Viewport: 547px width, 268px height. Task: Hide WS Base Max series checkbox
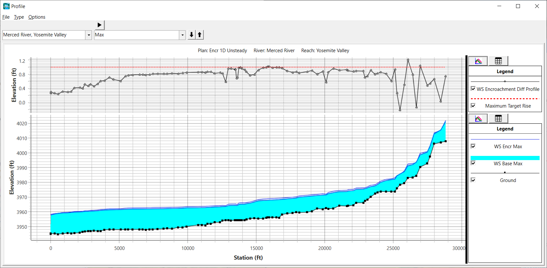pyautogui.click(x=473, y=163)
